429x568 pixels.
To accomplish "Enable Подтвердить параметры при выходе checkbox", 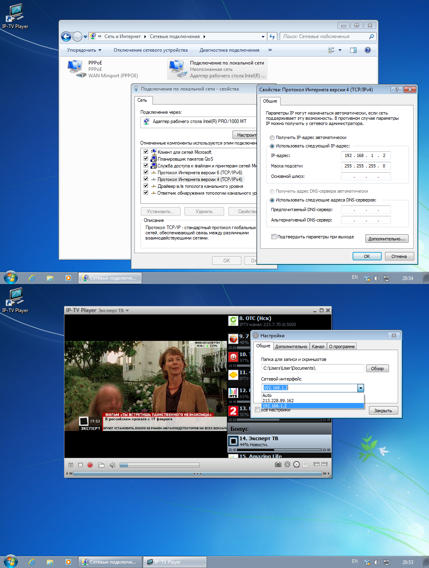I will click(274, 237).
